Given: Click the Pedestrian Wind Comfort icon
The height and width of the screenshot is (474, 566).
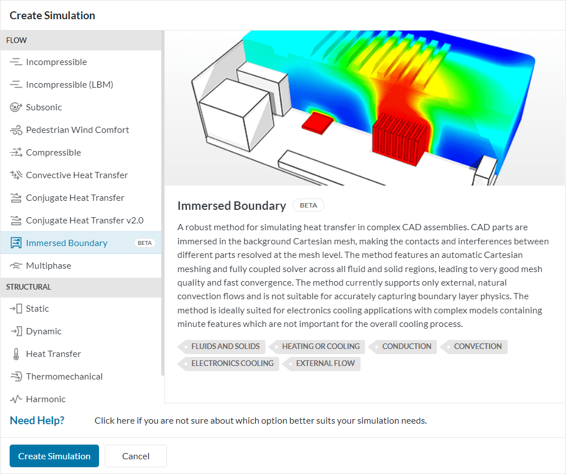Looking at the screenshot, I should 16,130.
